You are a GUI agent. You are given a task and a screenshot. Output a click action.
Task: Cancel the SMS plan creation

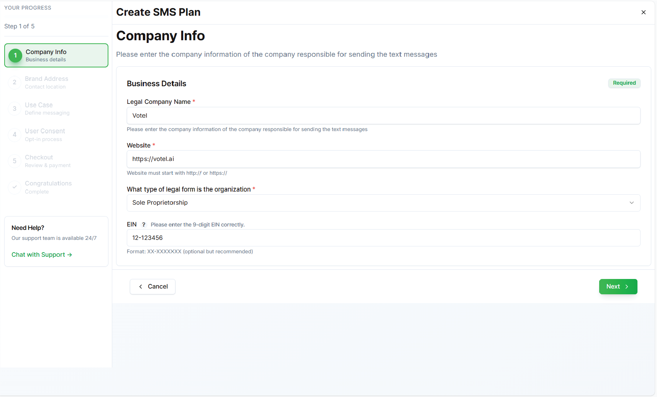pos(152,286)
